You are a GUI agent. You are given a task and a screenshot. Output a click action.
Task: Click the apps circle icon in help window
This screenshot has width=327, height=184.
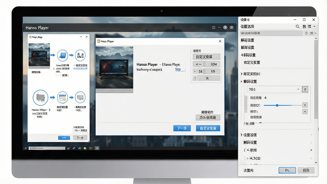pyautogui.click(x=80, y=55)
